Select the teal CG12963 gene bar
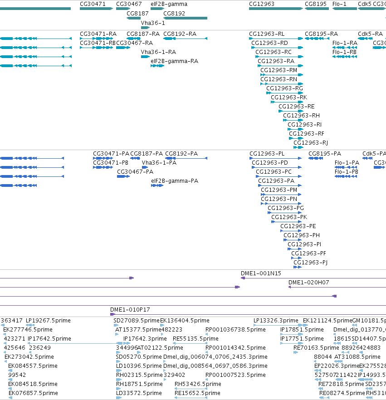The height and width of the screenshot is (400, 386). 276,9
